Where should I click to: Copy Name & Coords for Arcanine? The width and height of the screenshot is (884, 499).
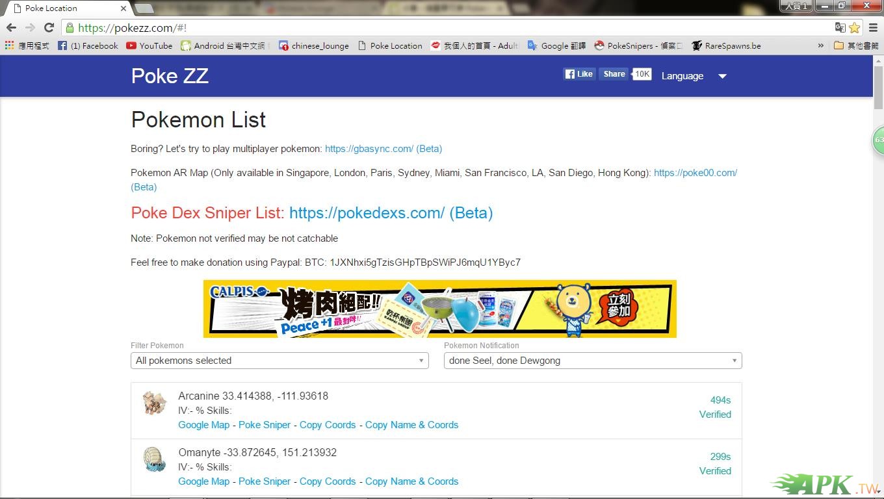412,425
